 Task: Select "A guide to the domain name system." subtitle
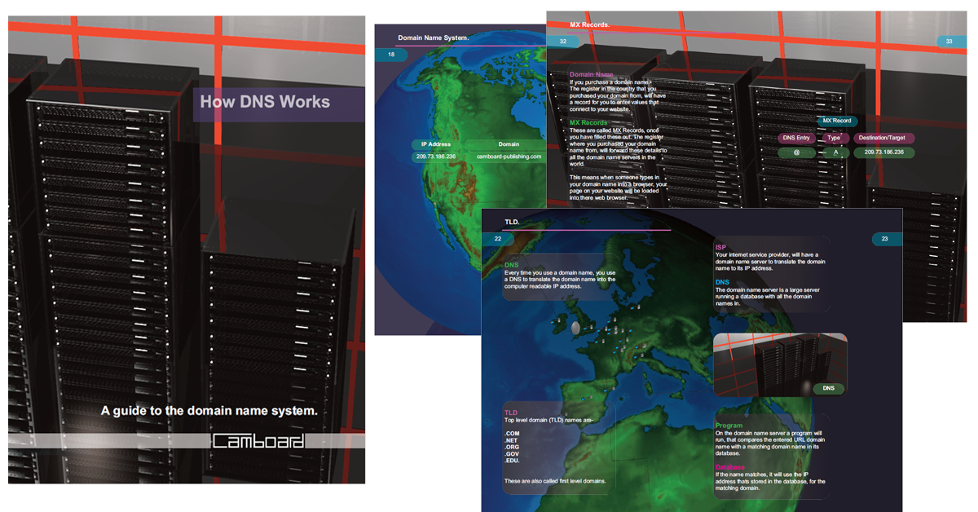pos(209,412)
